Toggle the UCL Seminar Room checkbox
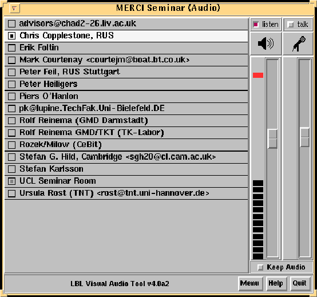Image resolution: width=317 pixels, height=297 pixels. [x=11, y=181]
